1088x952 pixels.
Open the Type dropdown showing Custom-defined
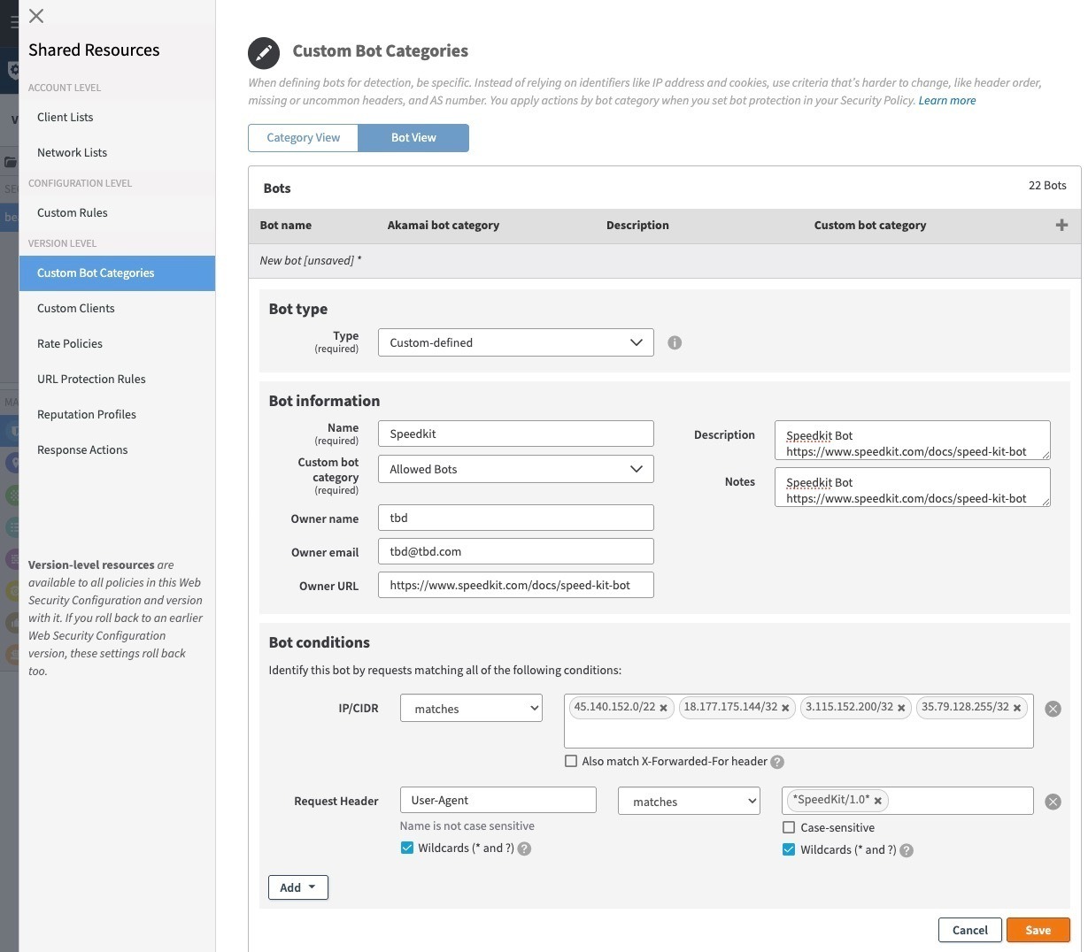click(x=515, y=342)
